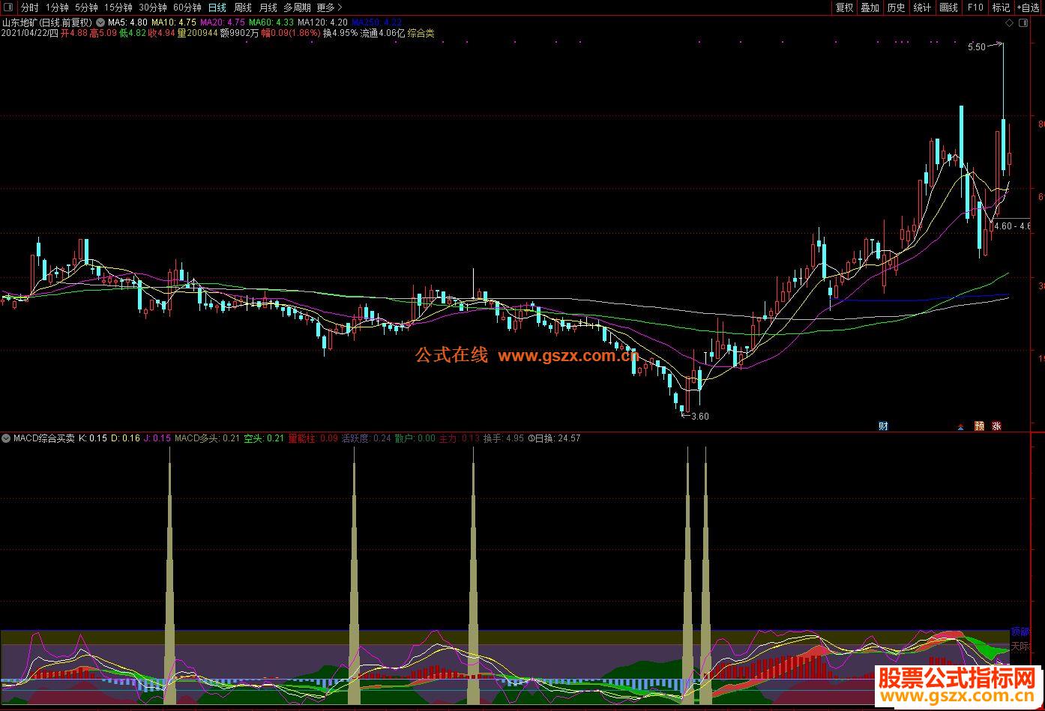The width and height of the screenshot is (1045, 711).
Task: Click the 标记 mark button
Action: 1002,7
